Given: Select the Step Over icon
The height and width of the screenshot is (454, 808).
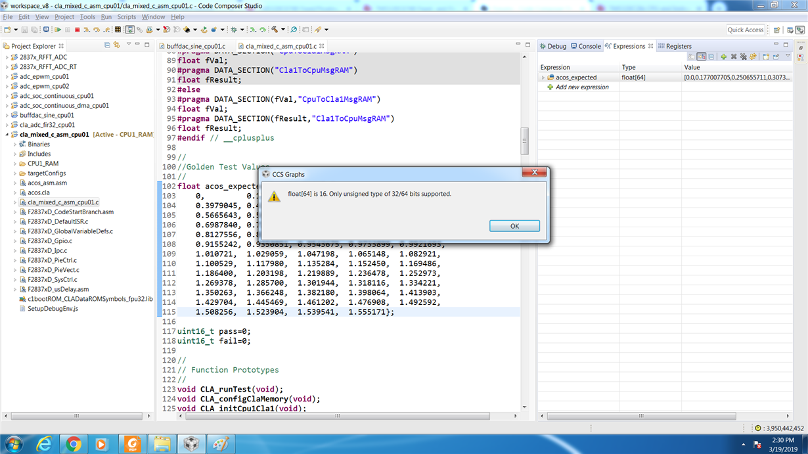Looking at the screenshot, I should click(x=96, y=30).
